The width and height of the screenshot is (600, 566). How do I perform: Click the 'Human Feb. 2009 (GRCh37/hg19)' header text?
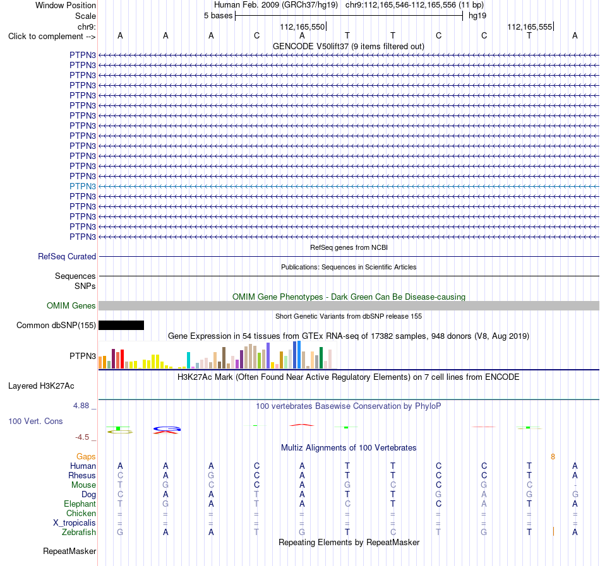pos(276,5)
